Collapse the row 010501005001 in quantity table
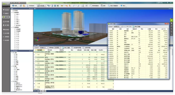The width and height of the screenshot is (175, 95). (x=36, y=52)
